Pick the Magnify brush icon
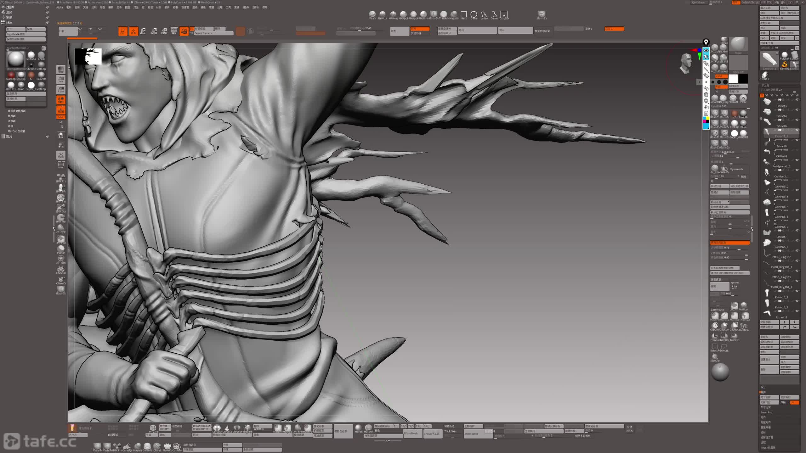The image size is (806, 453). tap(454, 14)
